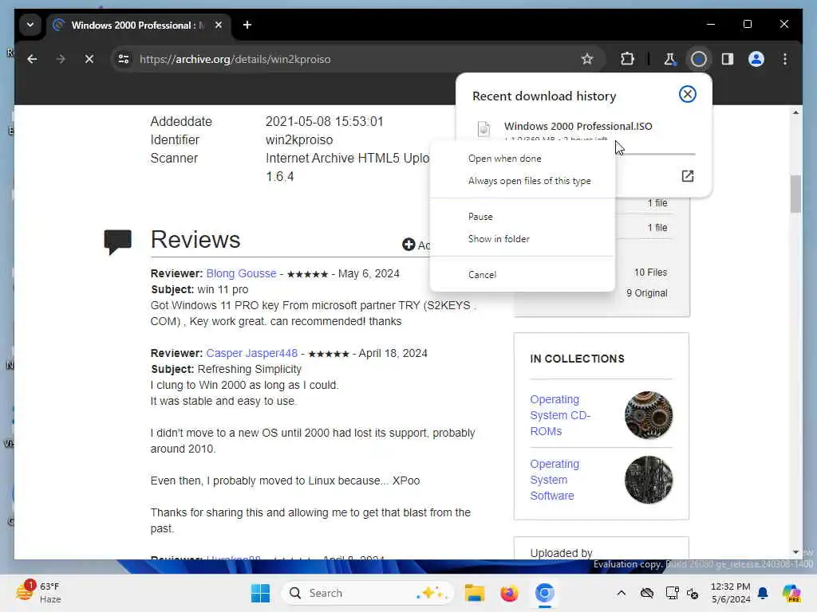This screenshot has width=817, height=612.
Task: Click the IN COLLECTIONS heading
Action: (x=577, y=359)
